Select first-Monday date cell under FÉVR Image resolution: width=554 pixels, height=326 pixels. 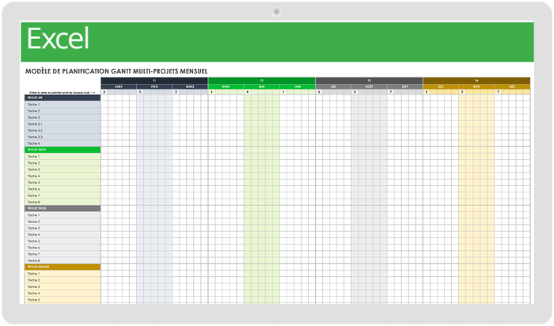pos(140,92)
